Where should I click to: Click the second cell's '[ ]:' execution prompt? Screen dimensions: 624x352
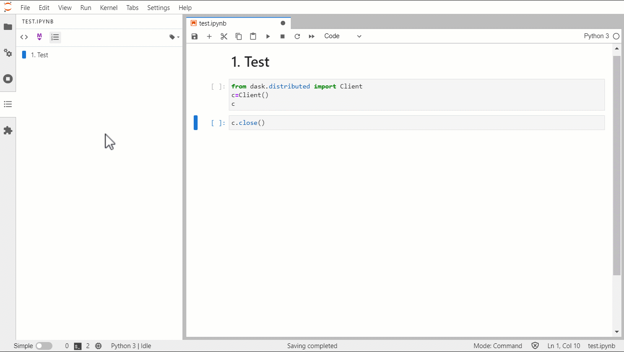[218, 123]
